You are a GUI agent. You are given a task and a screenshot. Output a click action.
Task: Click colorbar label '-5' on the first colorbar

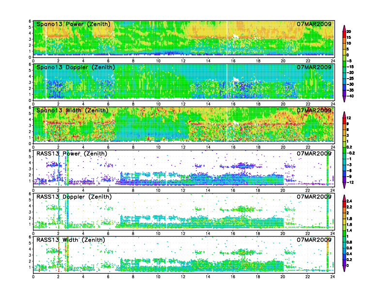pos(350,61)
